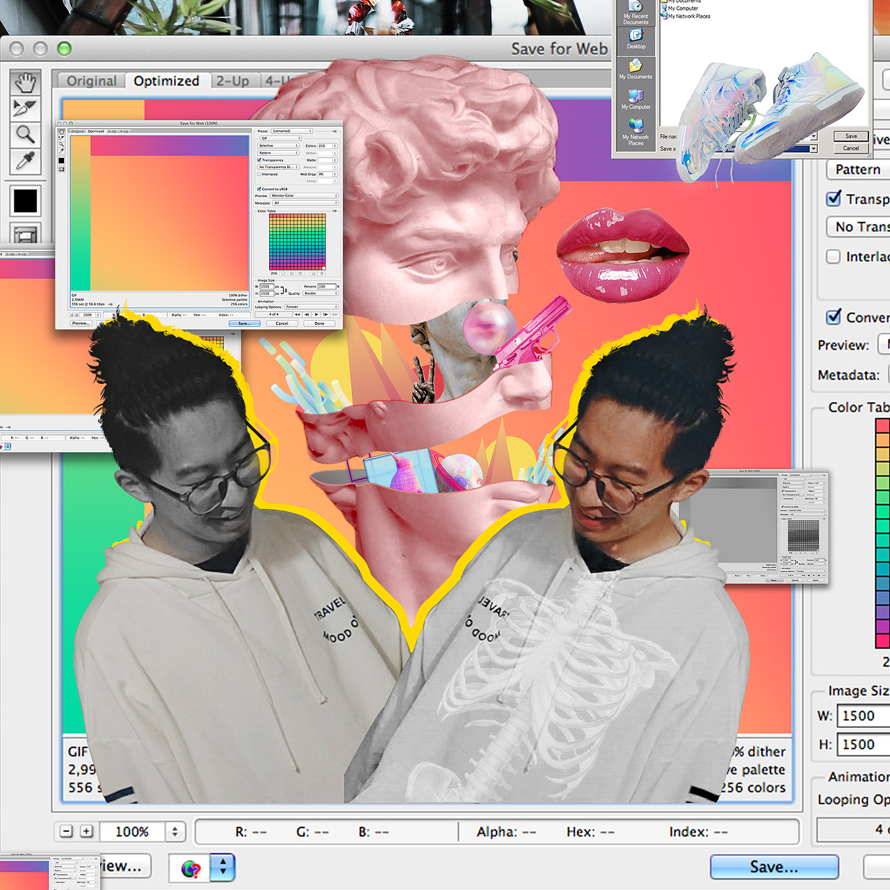Toggle Interlaced checkbox in the large window
Screen dimensions: 890x890
[833, 257]
